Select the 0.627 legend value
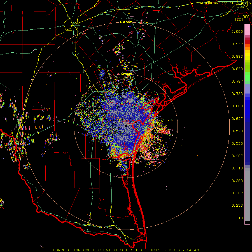This screenshot has height=252, width=252. [237, 119]
